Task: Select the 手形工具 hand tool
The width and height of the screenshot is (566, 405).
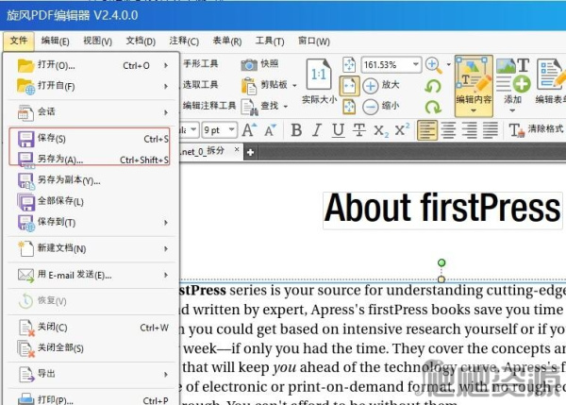Action: pyautogui.click(x=200, y=64)
